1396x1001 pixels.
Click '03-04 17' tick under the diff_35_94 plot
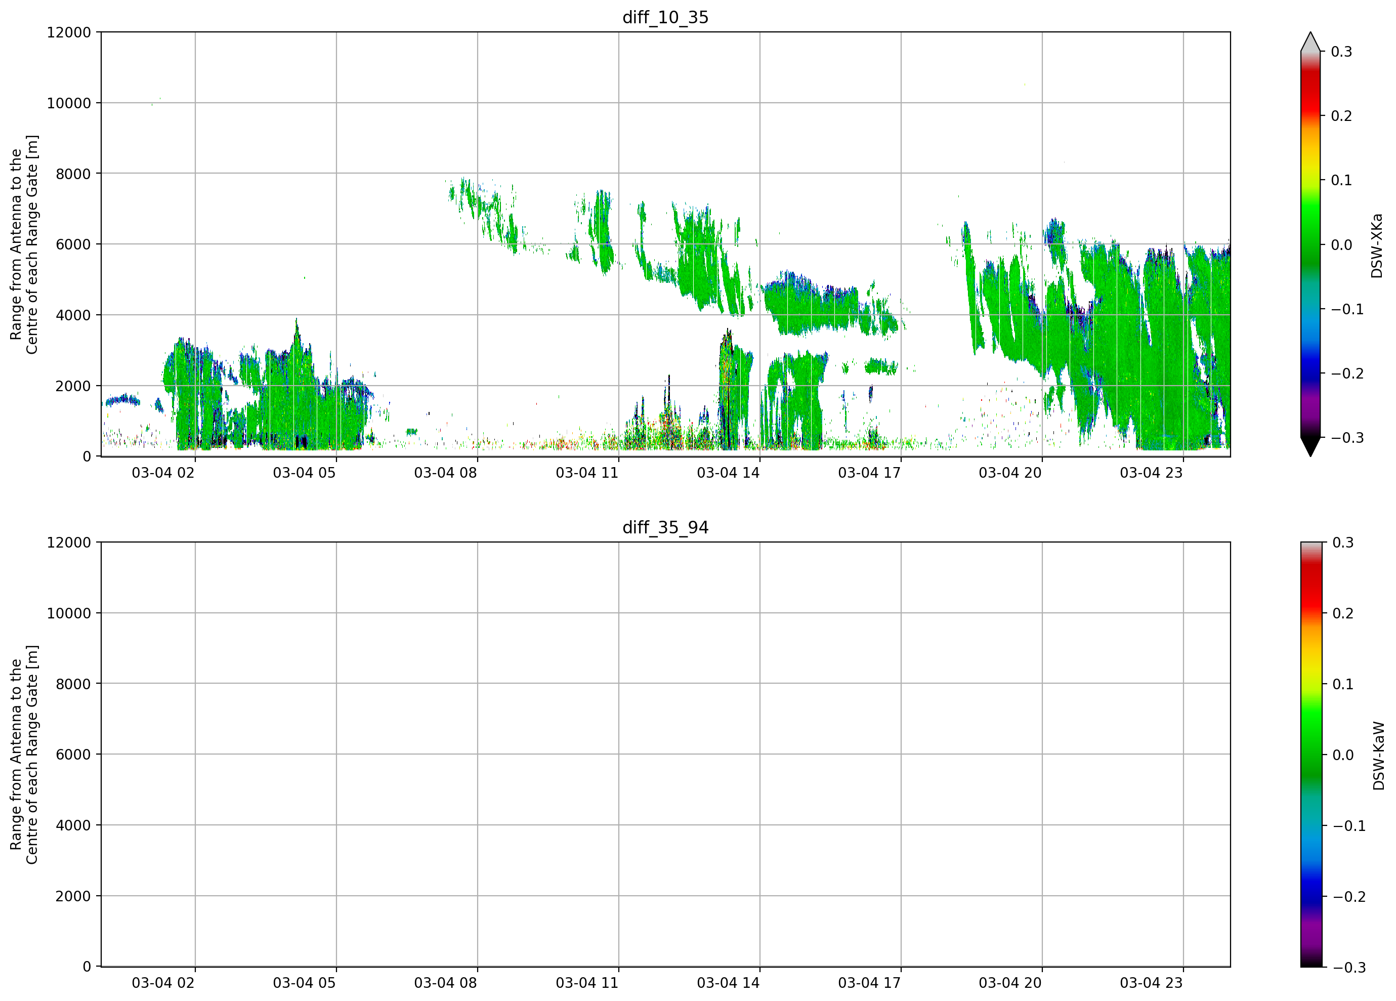point(869,983)
